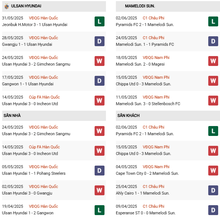The width and height of the screenshot is (220, 218).
Task: Open the Cúp FA Hàn Quốc link dated 14/05 in home section
Action: (44, 147)
